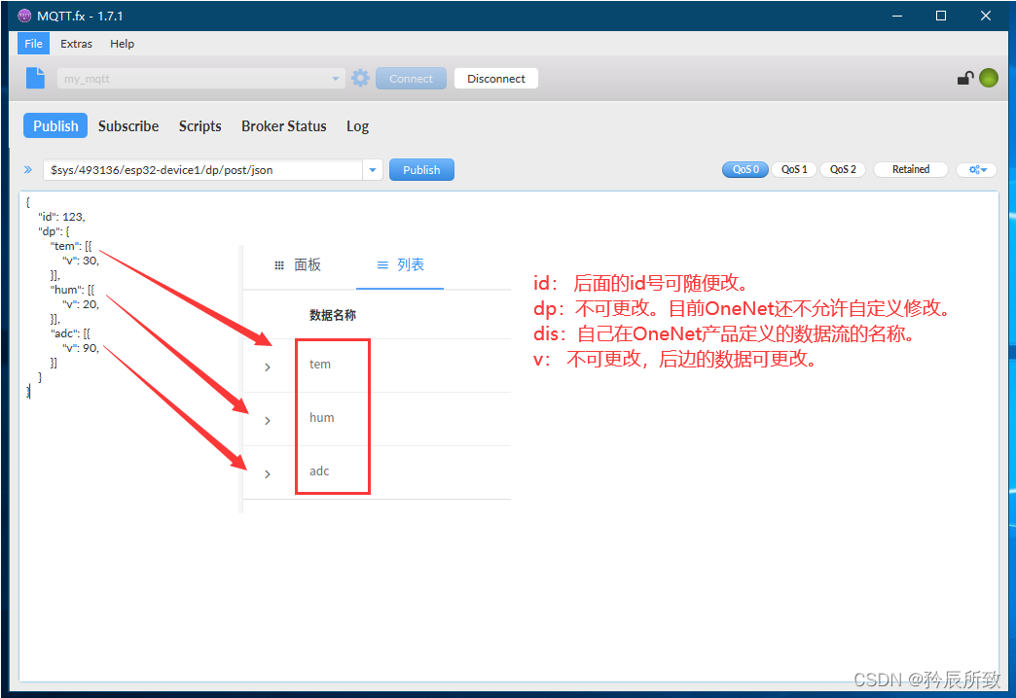Click the green connection status indicator
Image resolution: width=1016 pixels, height=698 pixels.
pos(989,78)
